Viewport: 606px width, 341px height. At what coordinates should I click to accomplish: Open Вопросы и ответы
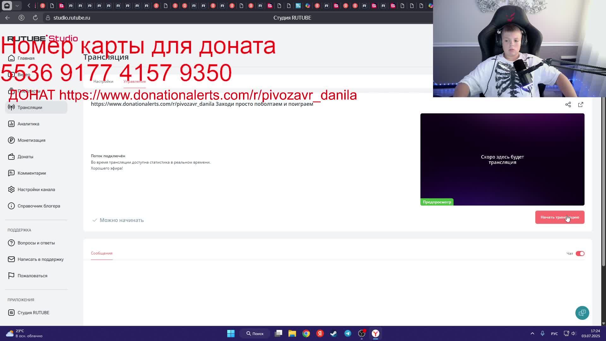[x=36, y=243]
